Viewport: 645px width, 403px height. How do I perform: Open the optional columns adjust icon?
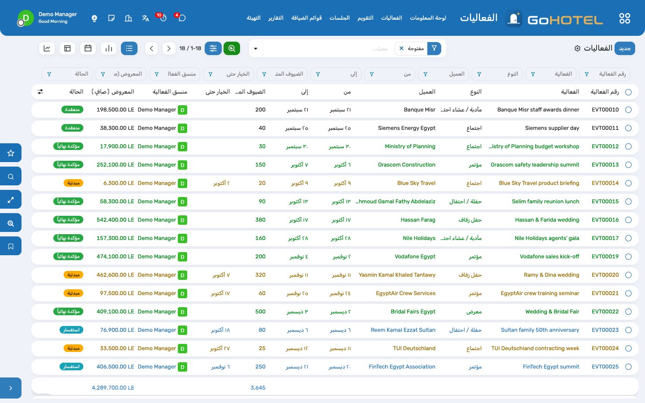(x=40, y=92)
